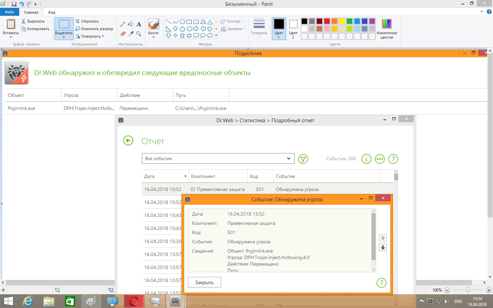Switch to the View ribbon tab
Image resolution: width=493 pixels, height=308 pixels.
click(x=52, y=12)
